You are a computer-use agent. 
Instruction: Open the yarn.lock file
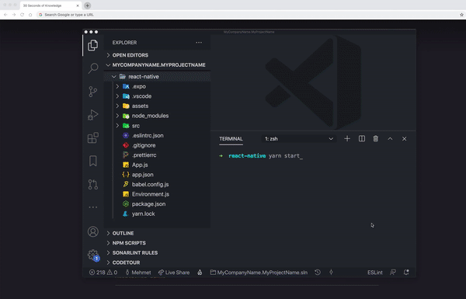coord(157,214)
